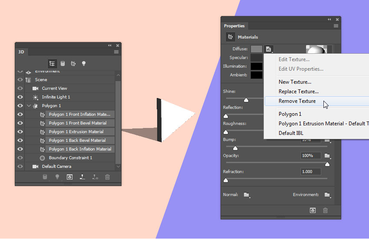Filter by materials in 3D panel
Image resolution: width=369 pixels, height=239 pixels.
point(73,63)
